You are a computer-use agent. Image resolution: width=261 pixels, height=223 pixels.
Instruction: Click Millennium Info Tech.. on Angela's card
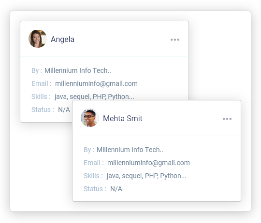pyautogui.click(x=78, y=70)
